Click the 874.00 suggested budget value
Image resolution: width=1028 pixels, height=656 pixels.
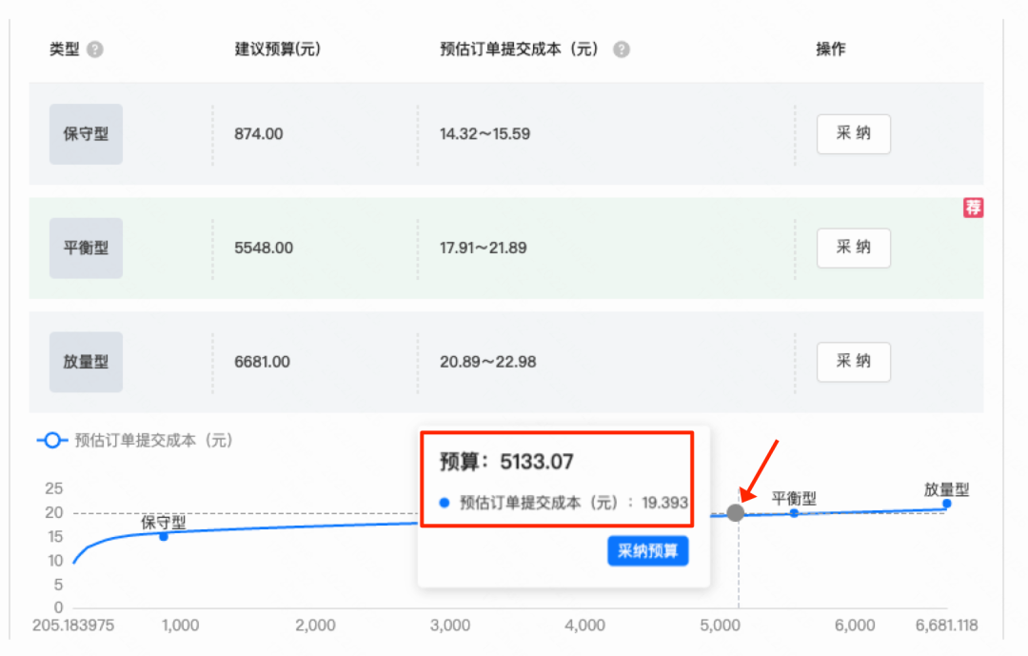pyautogui.click(x=259, y=134)
